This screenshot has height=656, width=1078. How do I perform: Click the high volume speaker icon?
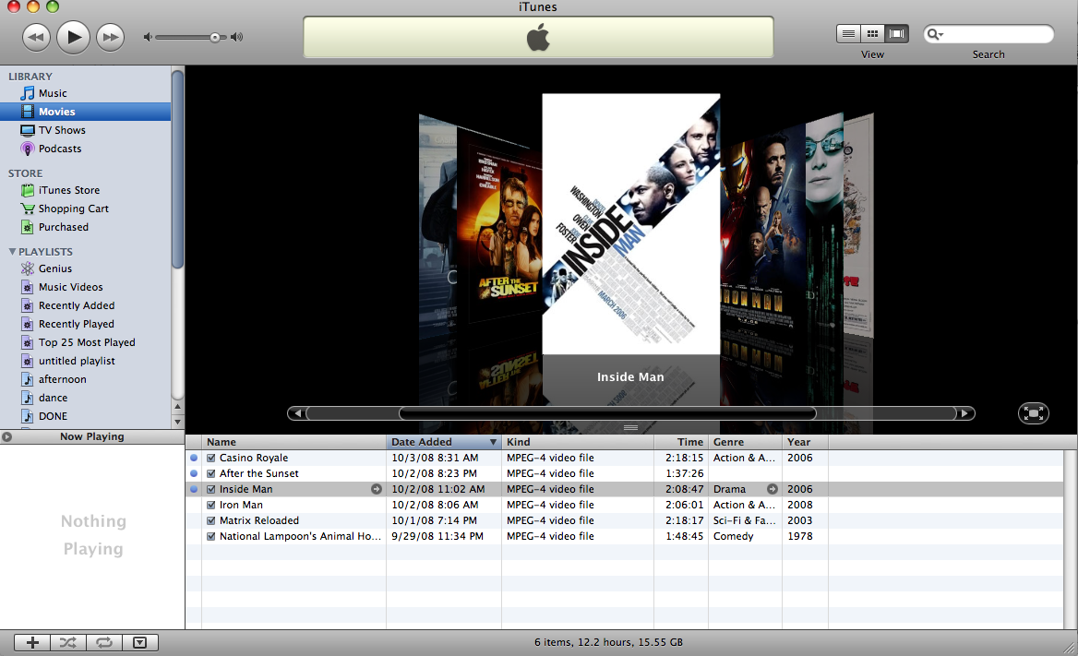pyautogui.click(x=236, y=37)
